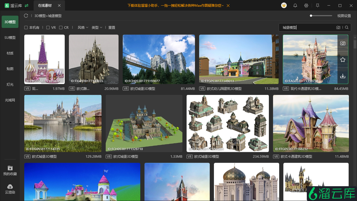Toggle the 本机有 checkbox
Screen dimensions: 357x201
click(x=26, y=27)
